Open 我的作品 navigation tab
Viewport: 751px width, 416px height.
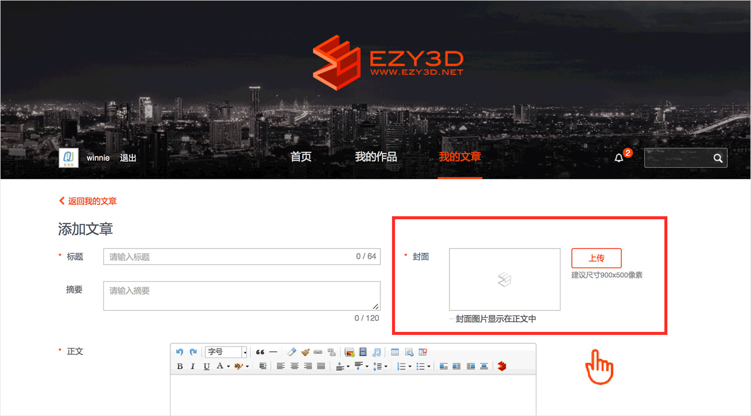coord(376,157)
